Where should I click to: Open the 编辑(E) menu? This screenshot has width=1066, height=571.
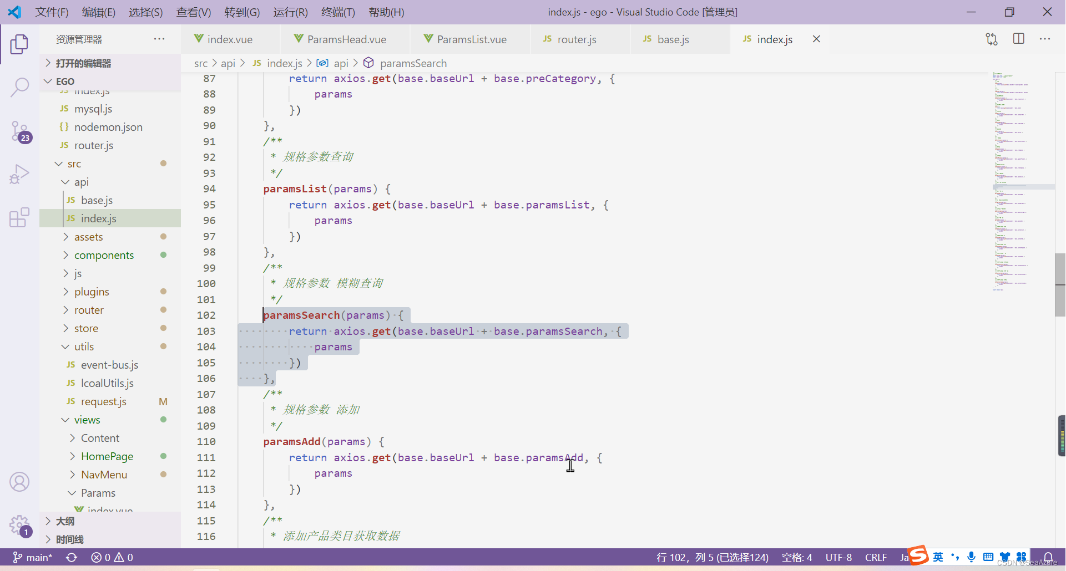pyautogui.click(x=99, y=12)
